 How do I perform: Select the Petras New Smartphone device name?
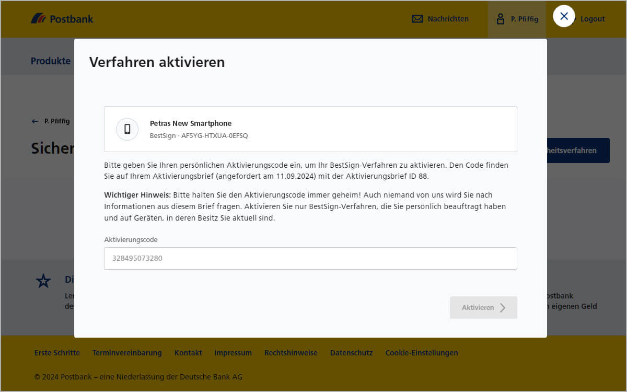pyautogui.click(x=191, y=123)
